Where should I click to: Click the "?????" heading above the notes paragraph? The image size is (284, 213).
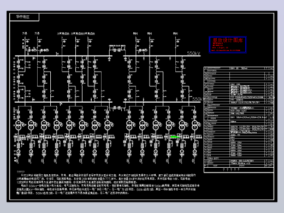(x=21, y=172)
